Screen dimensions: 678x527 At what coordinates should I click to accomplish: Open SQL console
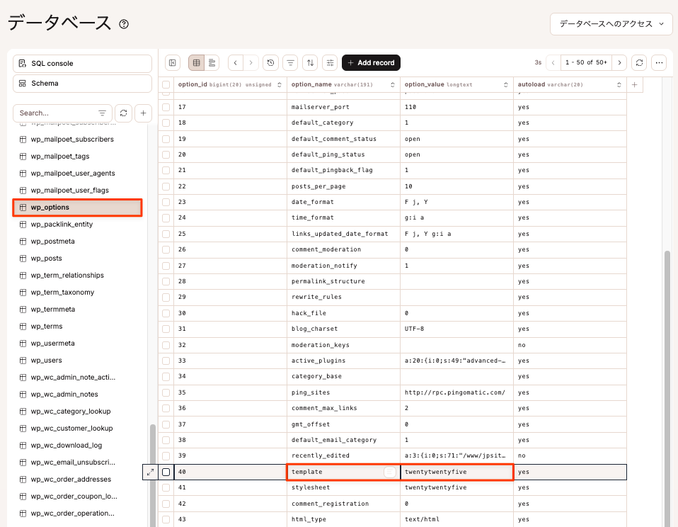pos(82,64)
